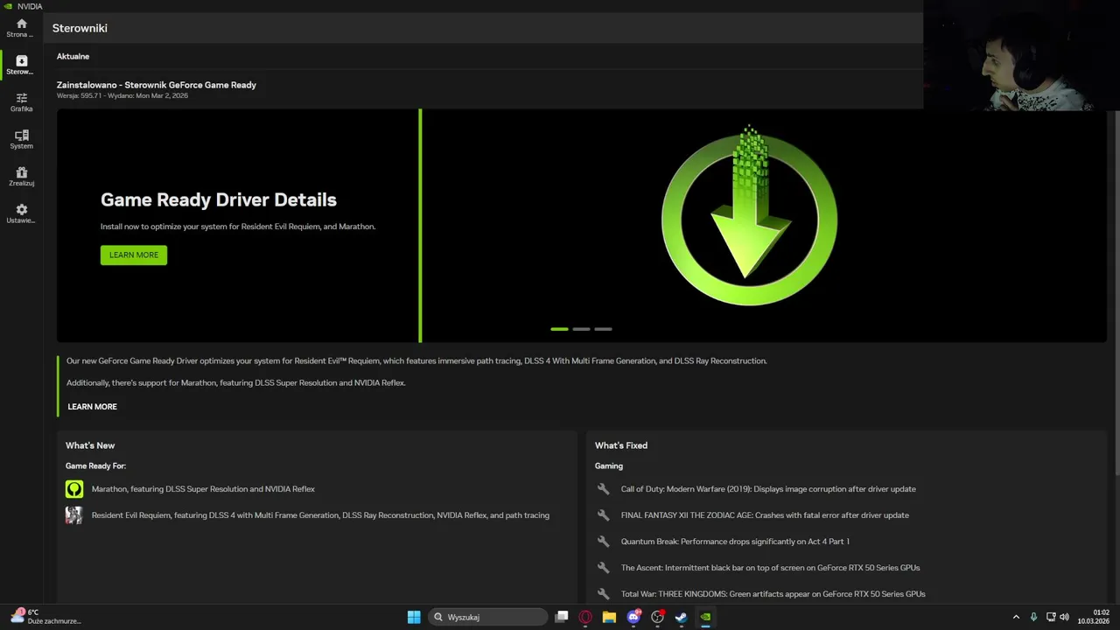The width and height of the screenshot is (1120, 630).
Task: Click Quantum Break performance drops text
Action: coord(735,542)
